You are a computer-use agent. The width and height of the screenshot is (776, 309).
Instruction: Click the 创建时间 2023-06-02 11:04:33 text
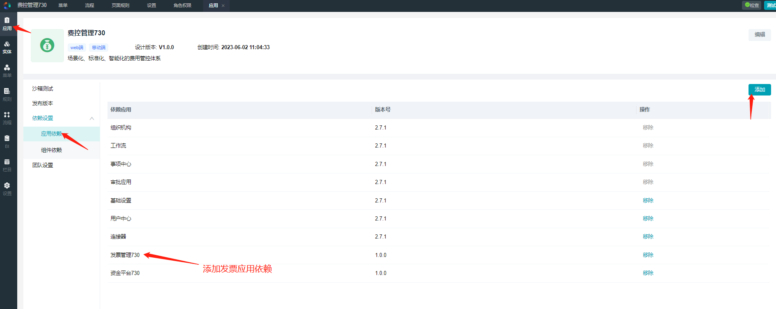pyautogui.click(x=233, y=47)
